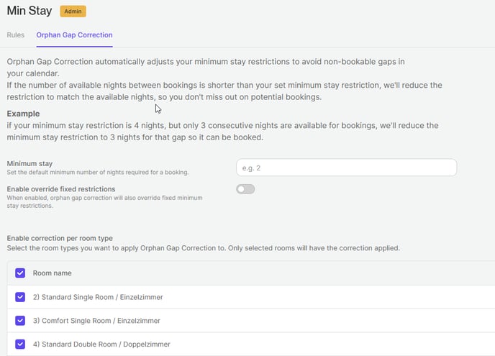Focus the Minimum stay input field
This screenshot has height=356, width=495.
pyautogui.click(x=346, y=168)
